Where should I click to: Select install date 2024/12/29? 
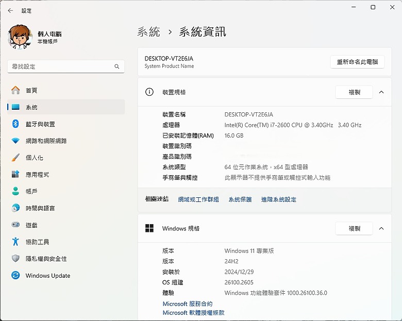coord(239,272)
